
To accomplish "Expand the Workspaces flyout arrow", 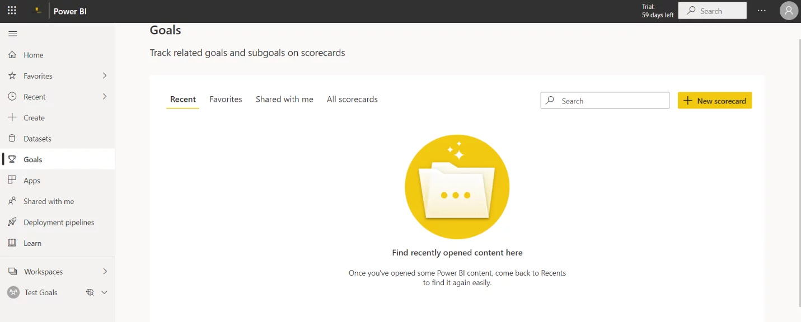I will point(105,271).
